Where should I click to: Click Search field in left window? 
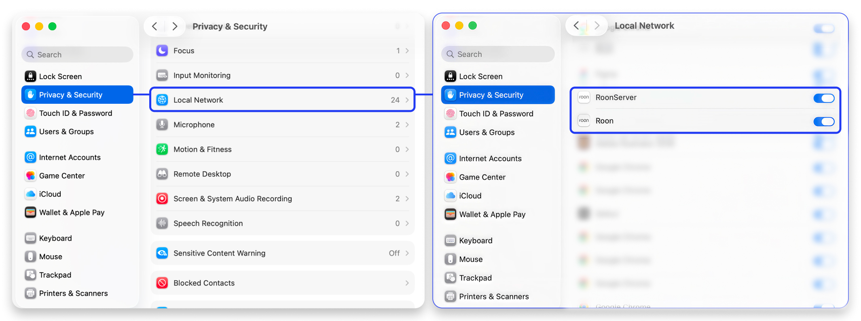[x=77, y=55]
